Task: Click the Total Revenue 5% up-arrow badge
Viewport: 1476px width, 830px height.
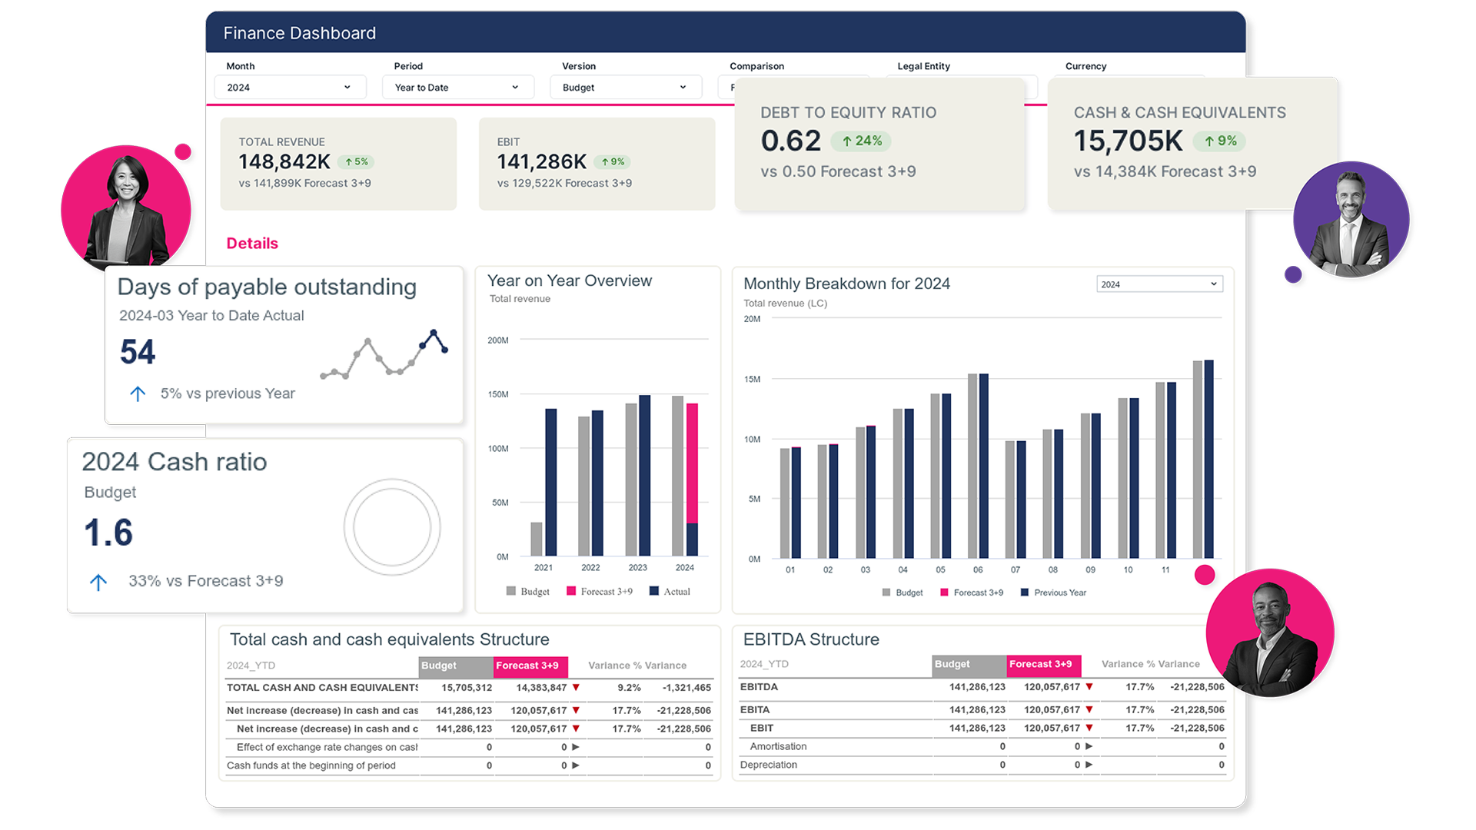Action: click(x=356, y=162)
